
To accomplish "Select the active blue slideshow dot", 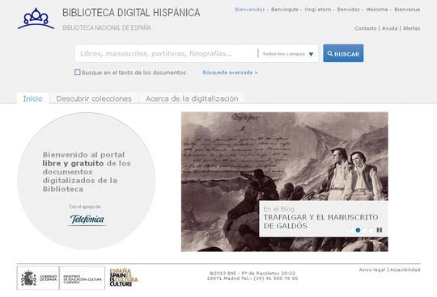I will coord(359,230).
